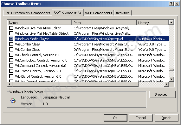This screenshot has height=125, width=181.
Task: Click the help question mark button
Action: [x=171, y=4]
